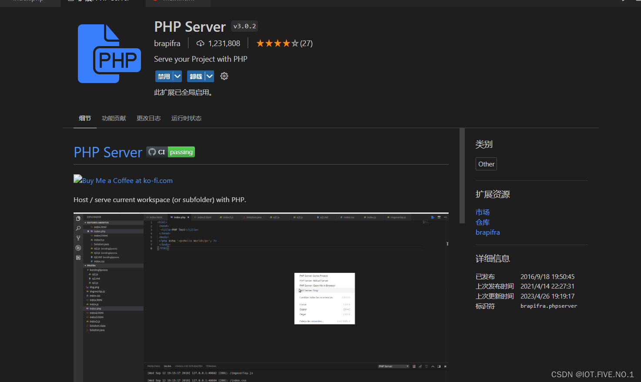Switch to the 功能贡献 tab
The width and height of the screenshot is (641, 382).
114,118
